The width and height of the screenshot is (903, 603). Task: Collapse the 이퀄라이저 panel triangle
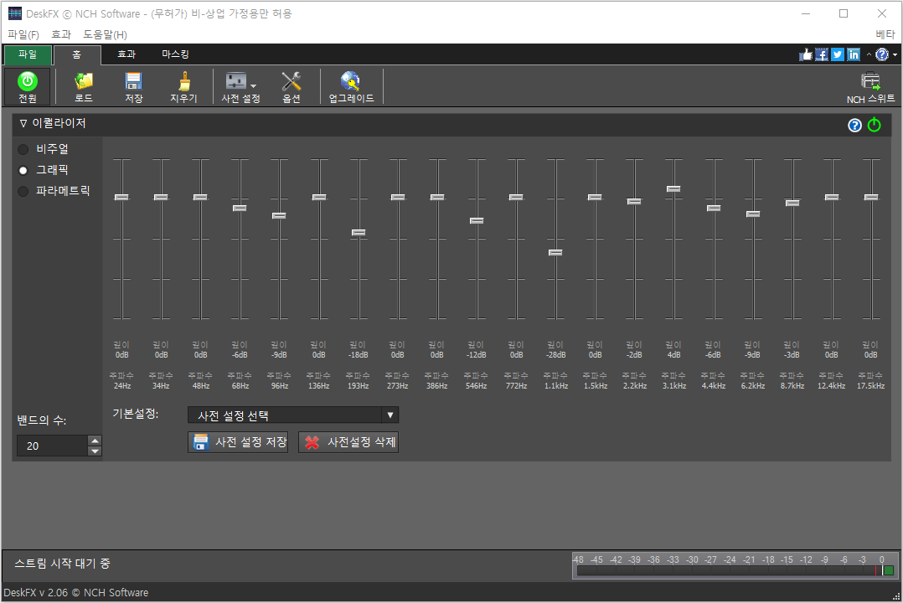(23, 124)
